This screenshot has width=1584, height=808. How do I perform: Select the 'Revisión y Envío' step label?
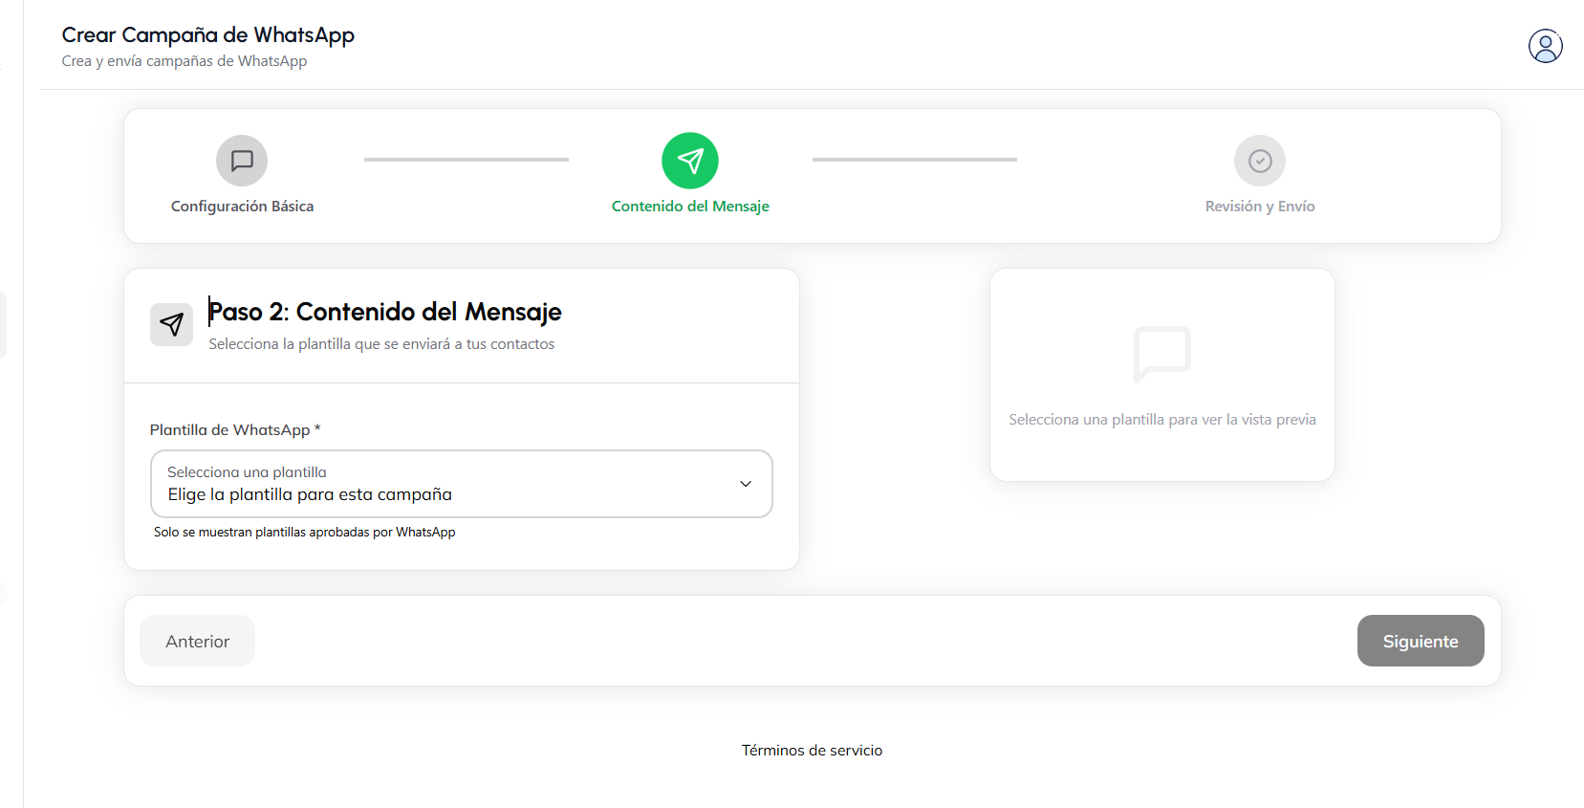(1260, 207)
